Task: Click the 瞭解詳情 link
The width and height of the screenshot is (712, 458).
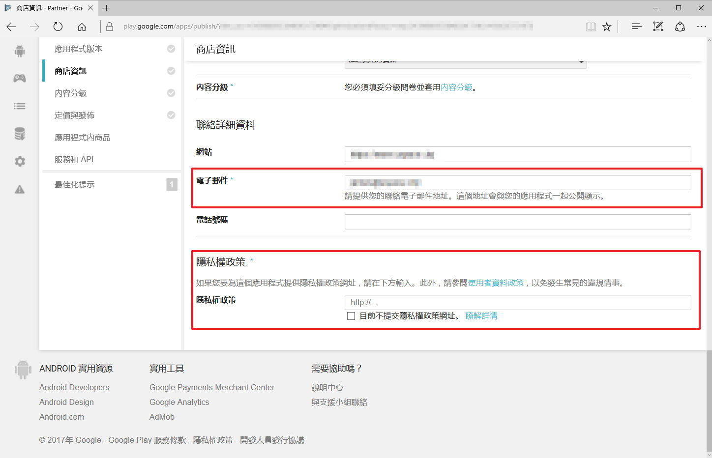Action: pyautogui.click(x=481, y=316)
